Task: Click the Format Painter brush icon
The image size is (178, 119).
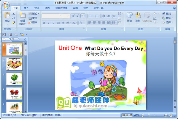Action: coord(14,22)
